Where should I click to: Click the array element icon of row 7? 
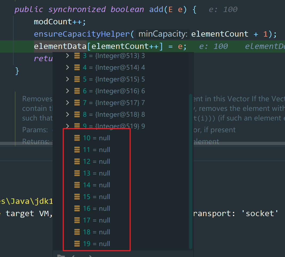[77, 103]
